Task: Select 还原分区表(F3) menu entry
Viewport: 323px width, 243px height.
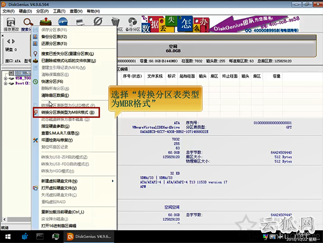Action: [x=54, y=44]
